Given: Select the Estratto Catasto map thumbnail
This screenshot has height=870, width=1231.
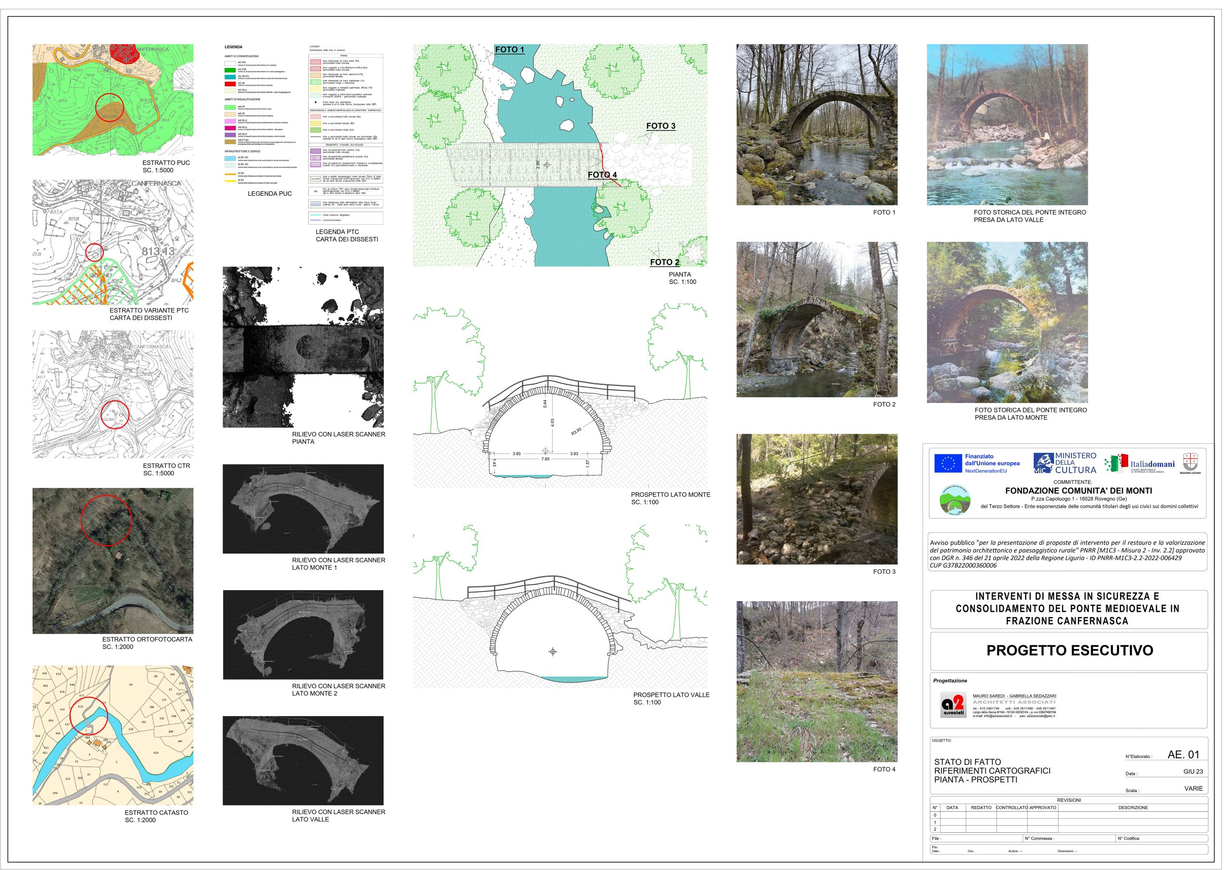Looking at the screenshot, I should coord(113,735).
